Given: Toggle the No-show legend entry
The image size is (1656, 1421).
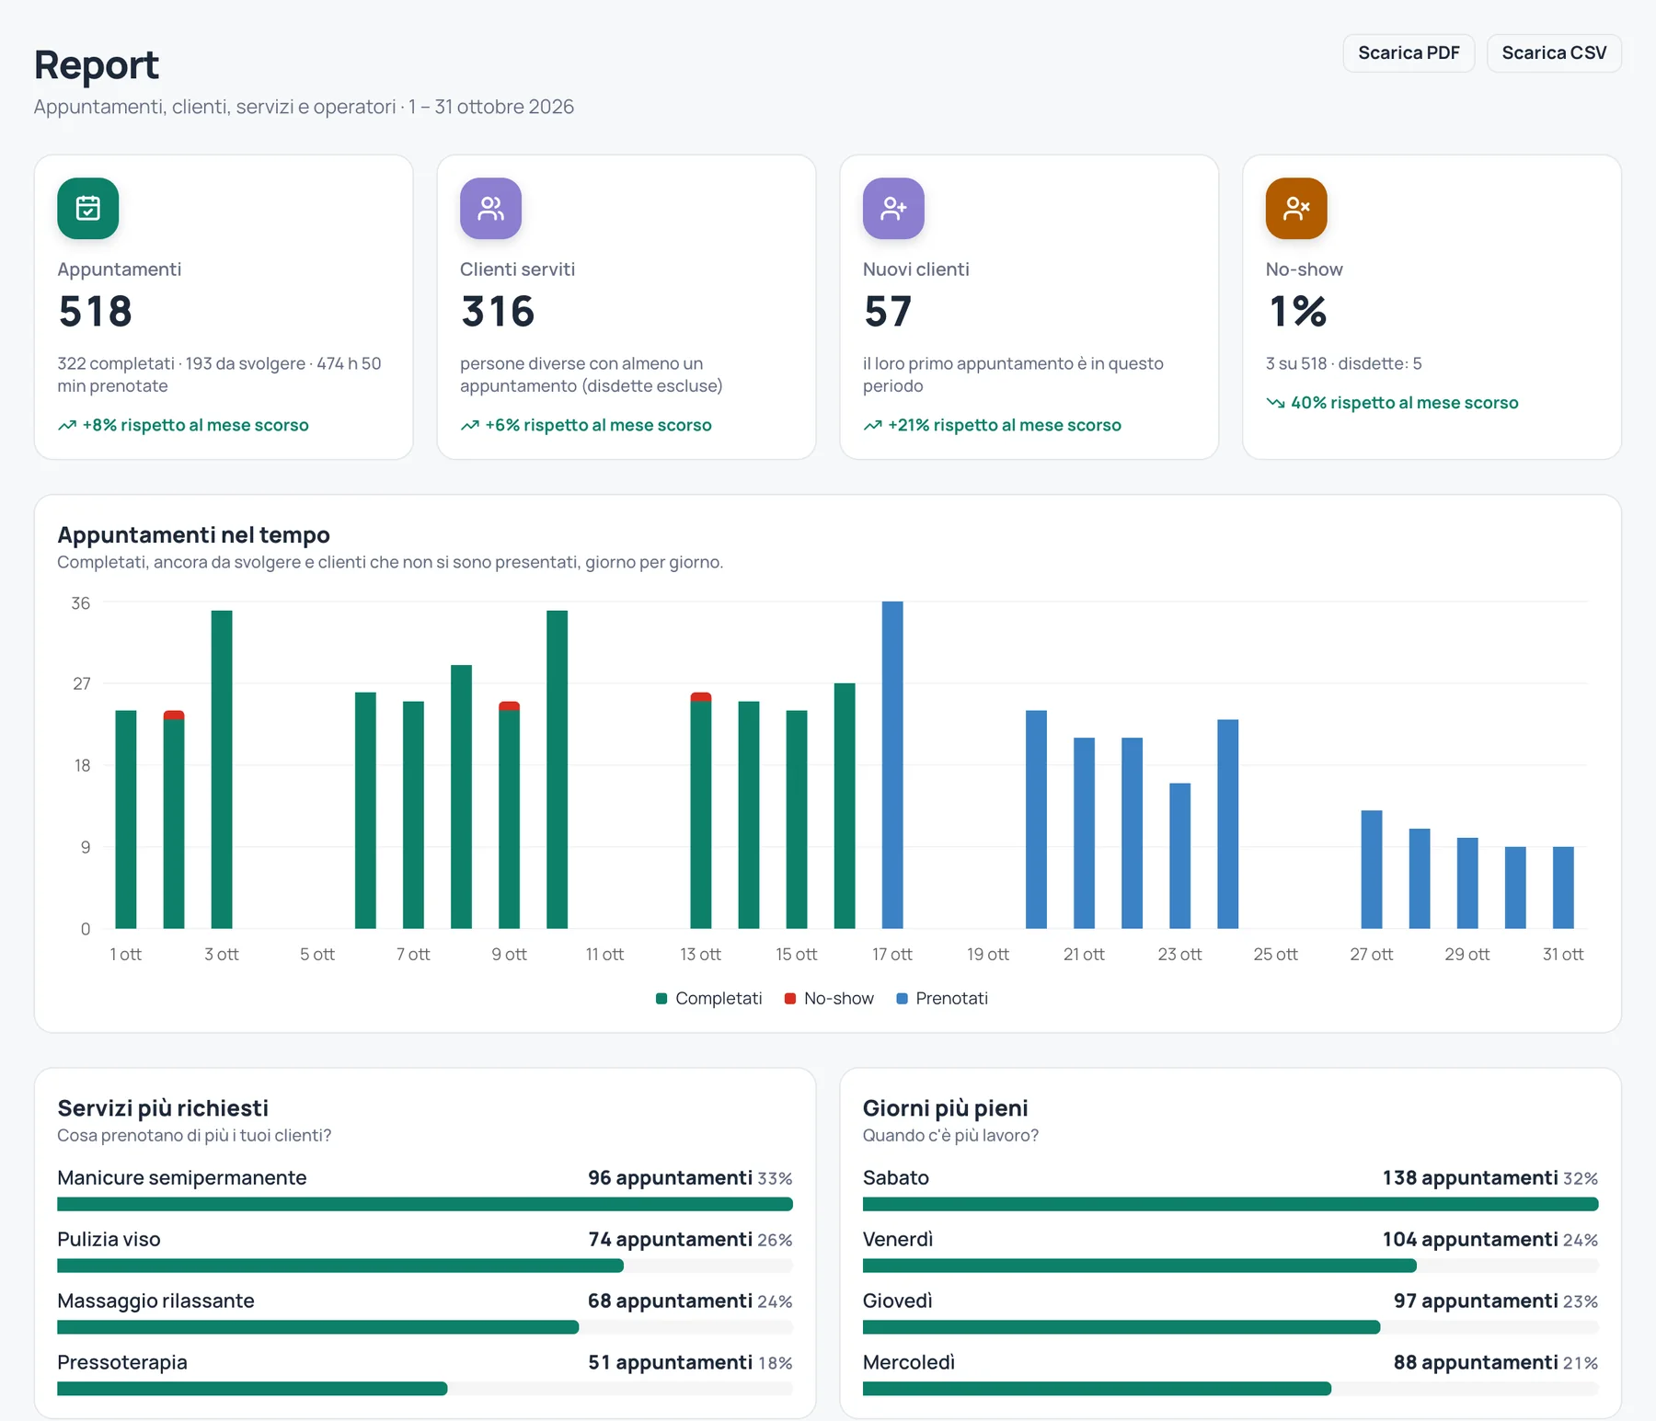Looking at the screenshot, I should tap(829, 998).
